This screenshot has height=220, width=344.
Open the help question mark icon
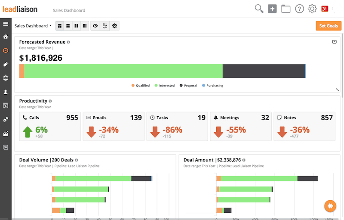coord(299,9)
